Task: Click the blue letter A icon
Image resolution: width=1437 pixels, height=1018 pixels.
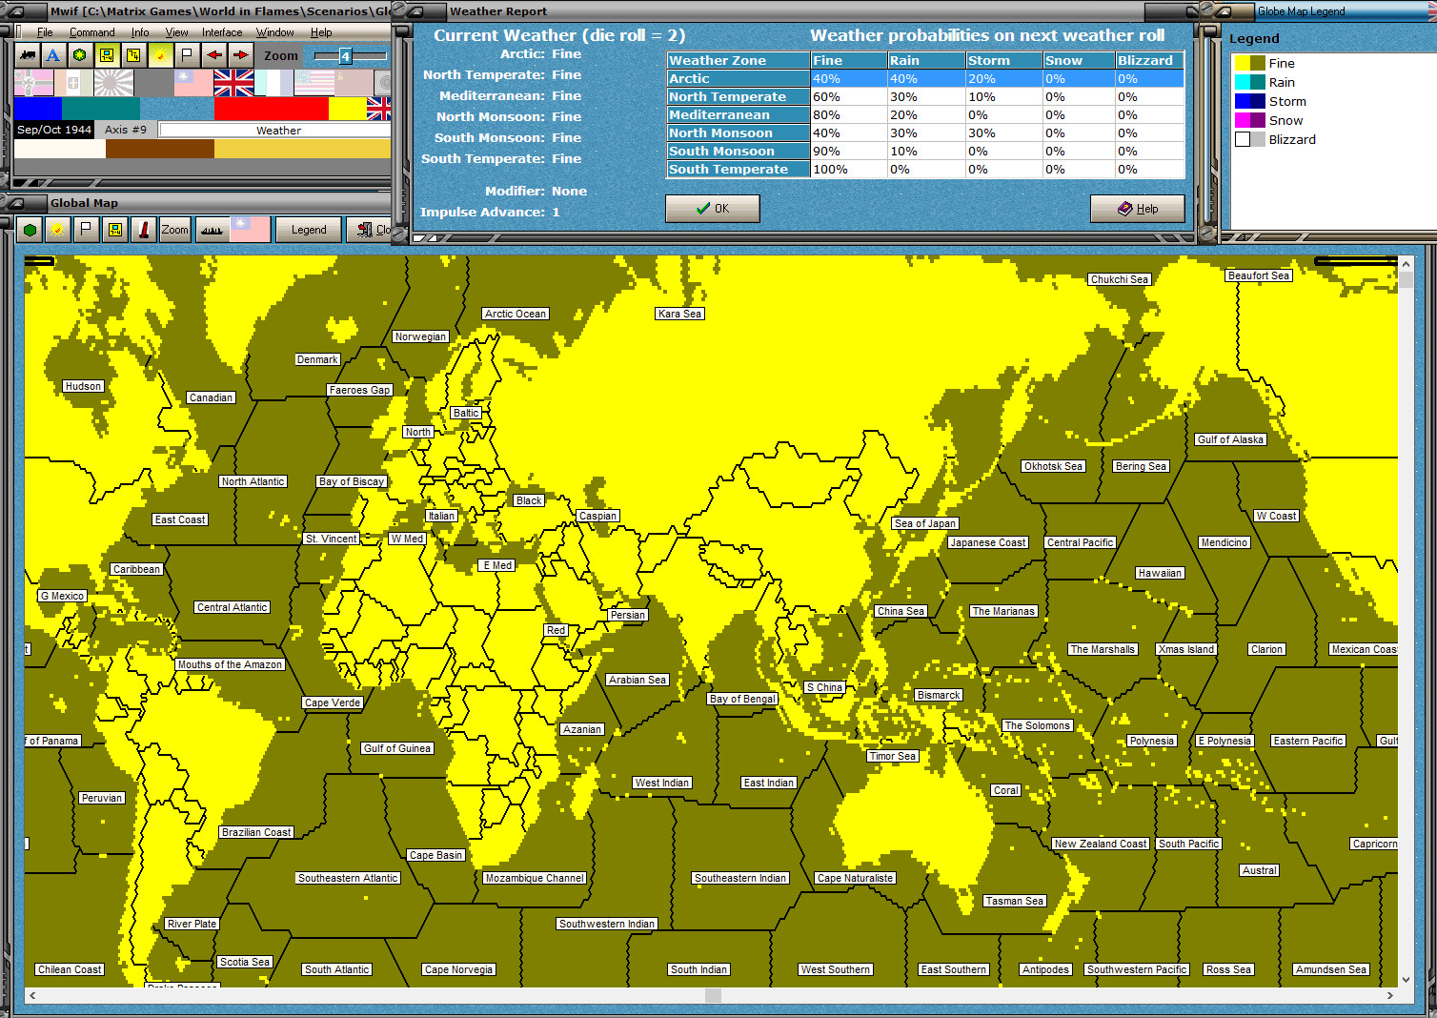Action: coord(53,55)
